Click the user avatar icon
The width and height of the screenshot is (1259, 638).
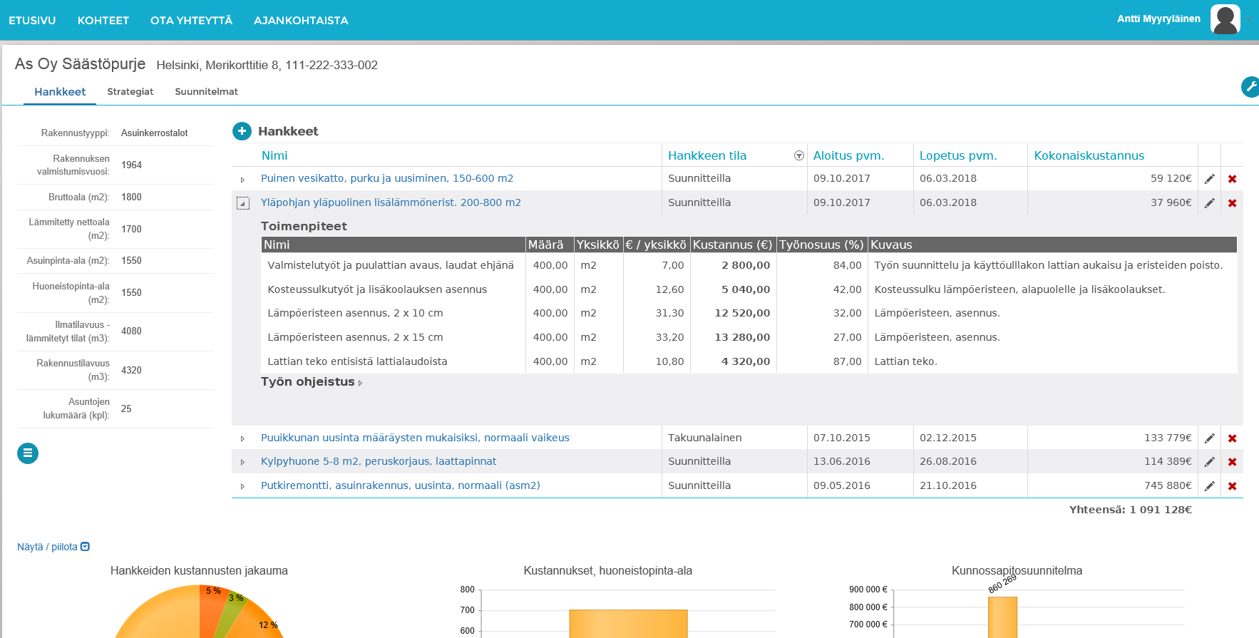coord(1225,19)
